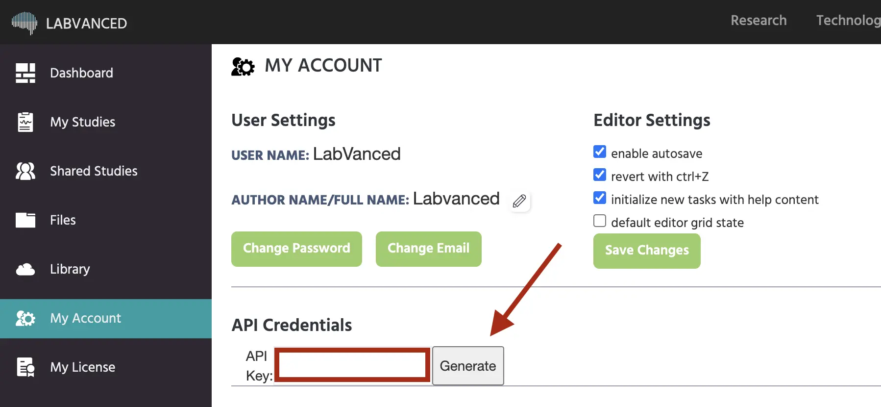Click the username value LabVanced
The height and width of the screenshot is (407, 881).
[x=357, y=154]
